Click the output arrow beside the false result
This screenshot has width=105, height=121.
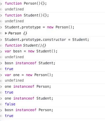(1, 104)
